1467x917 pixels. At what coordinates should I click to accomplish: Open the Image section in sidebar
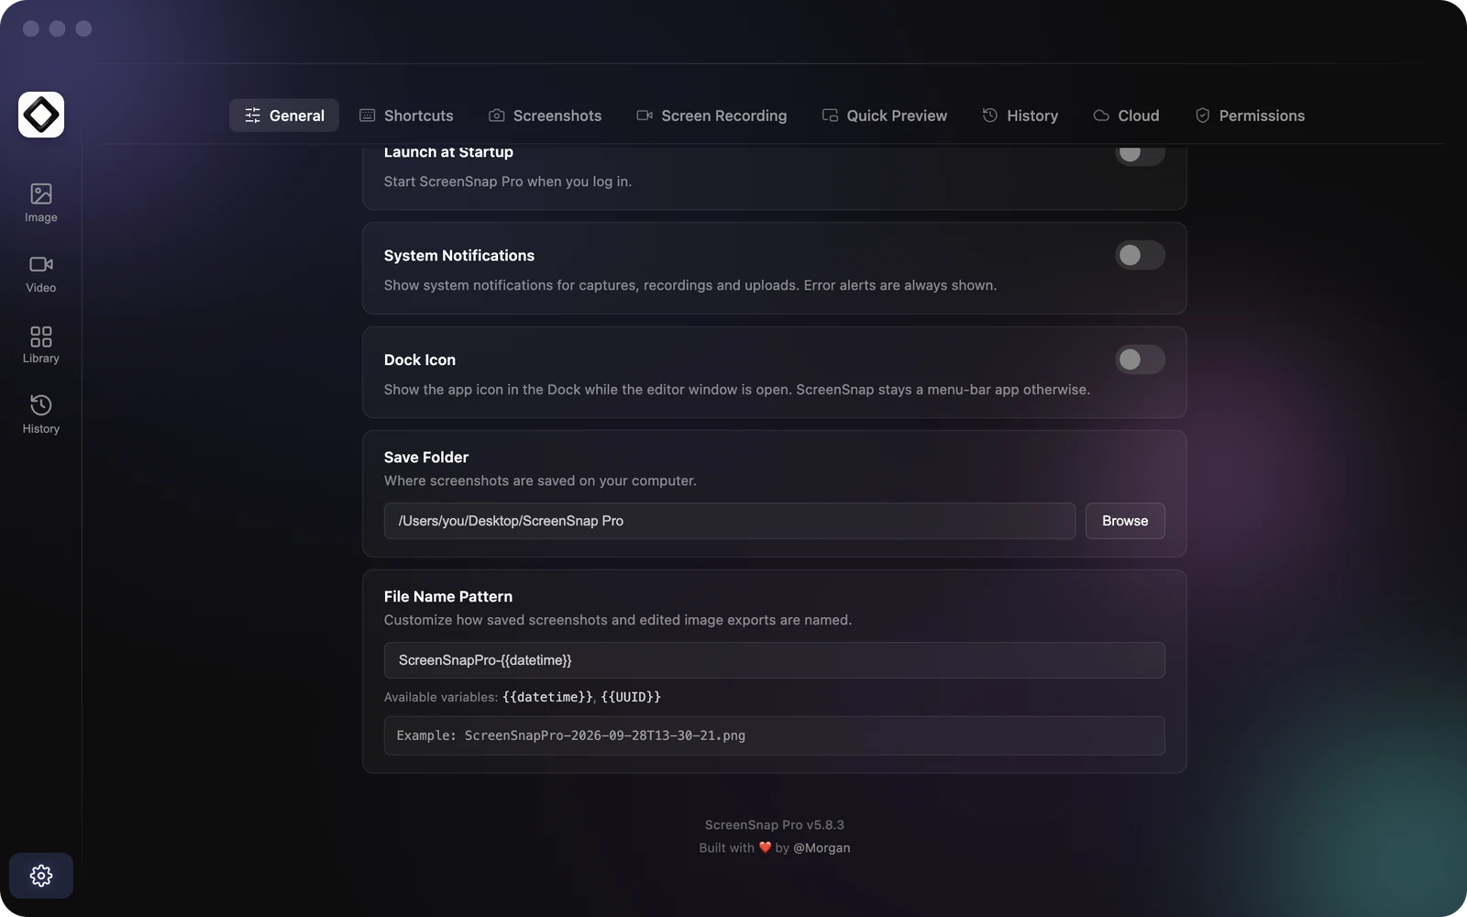41,203
